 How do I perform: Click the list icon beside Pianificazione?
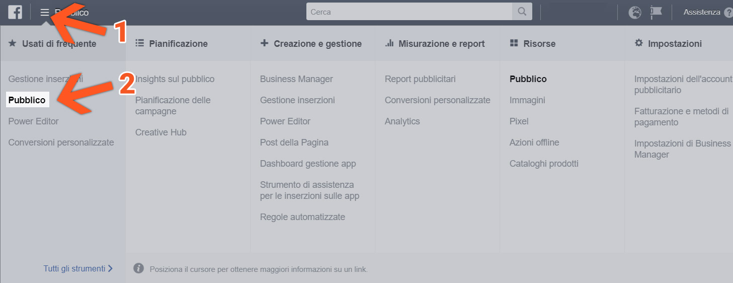[140, 43]
